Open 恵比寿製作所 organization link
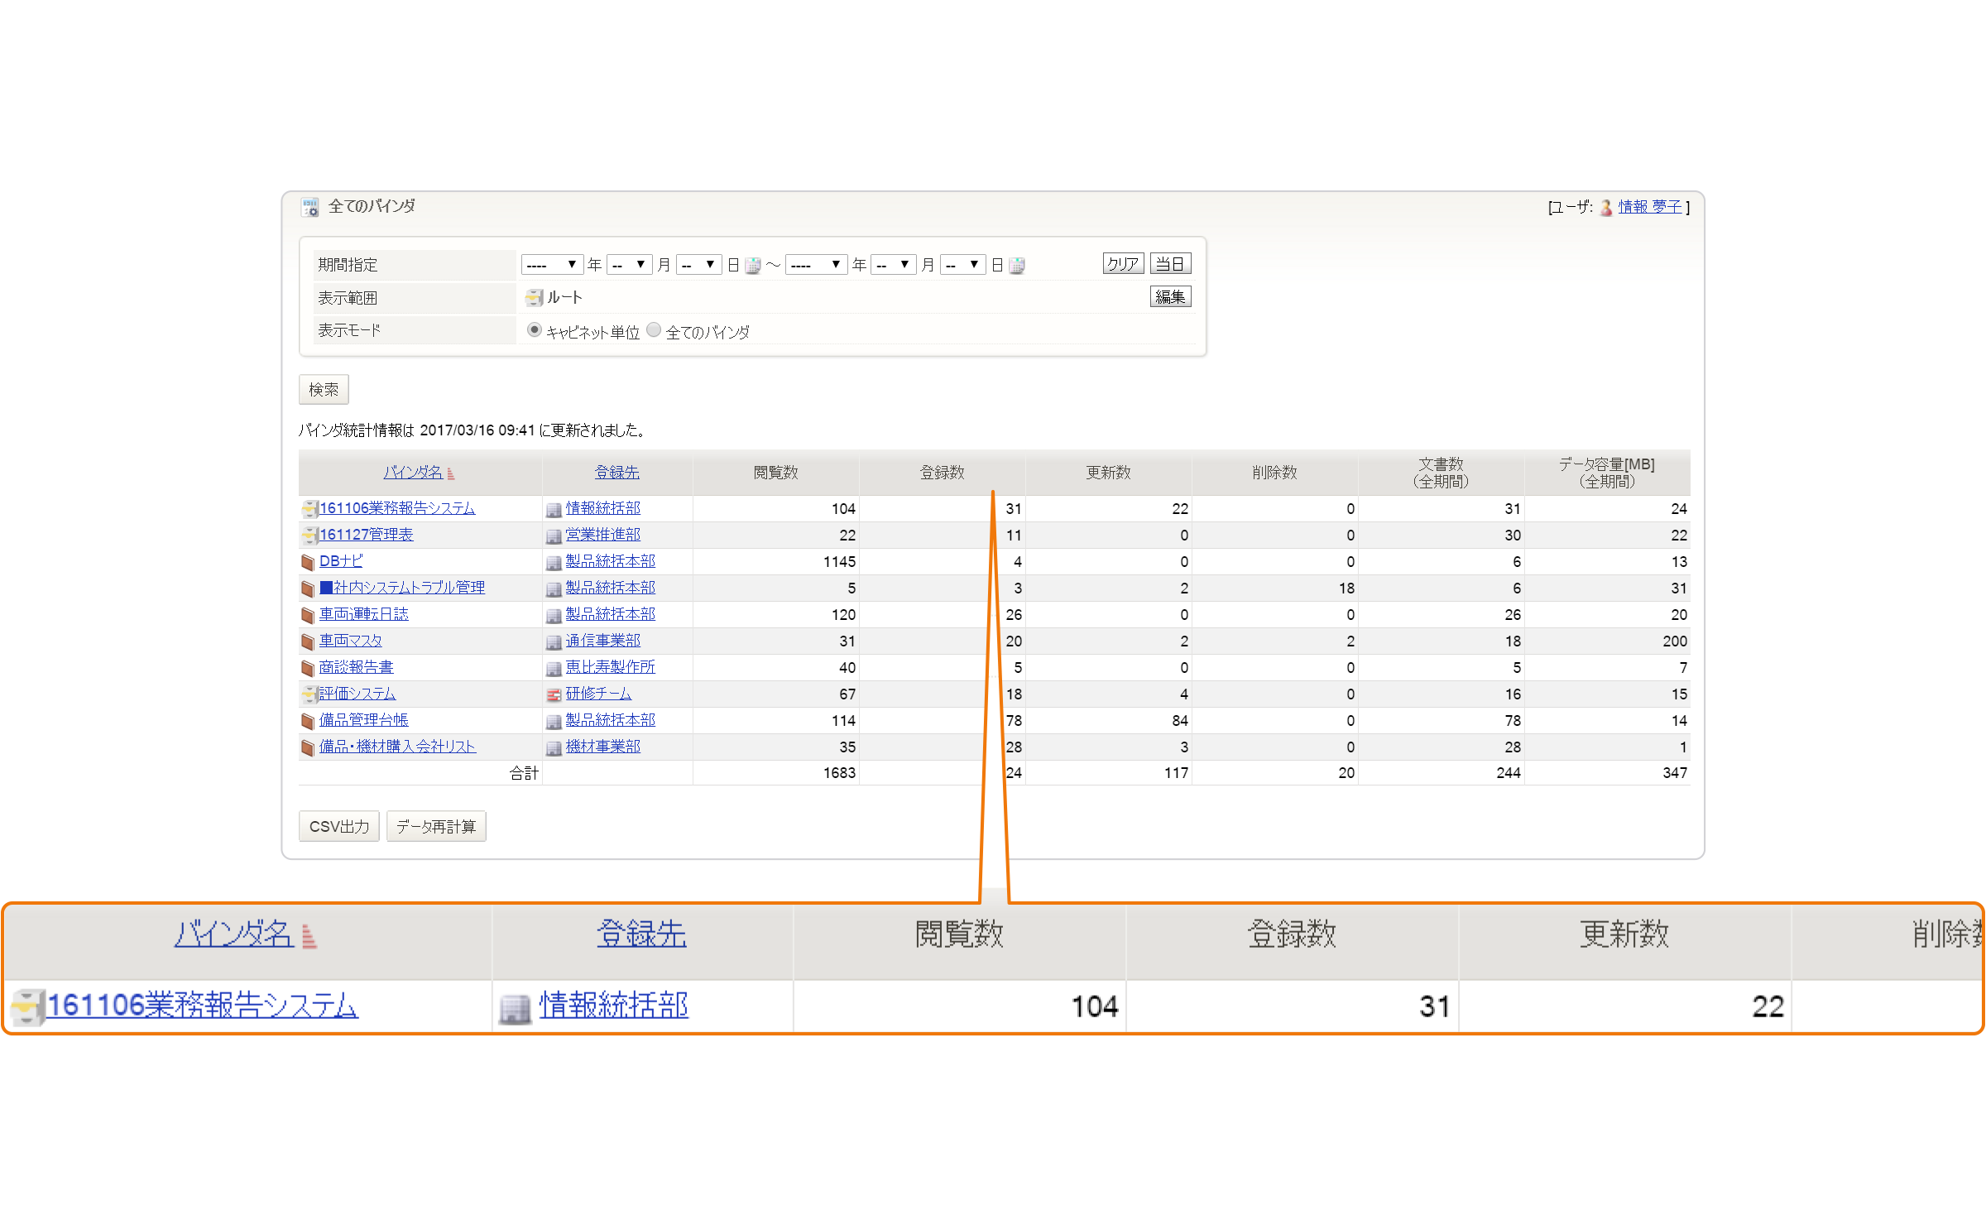The height and width of the screenshot is (1225, 1986). (611, 667)
